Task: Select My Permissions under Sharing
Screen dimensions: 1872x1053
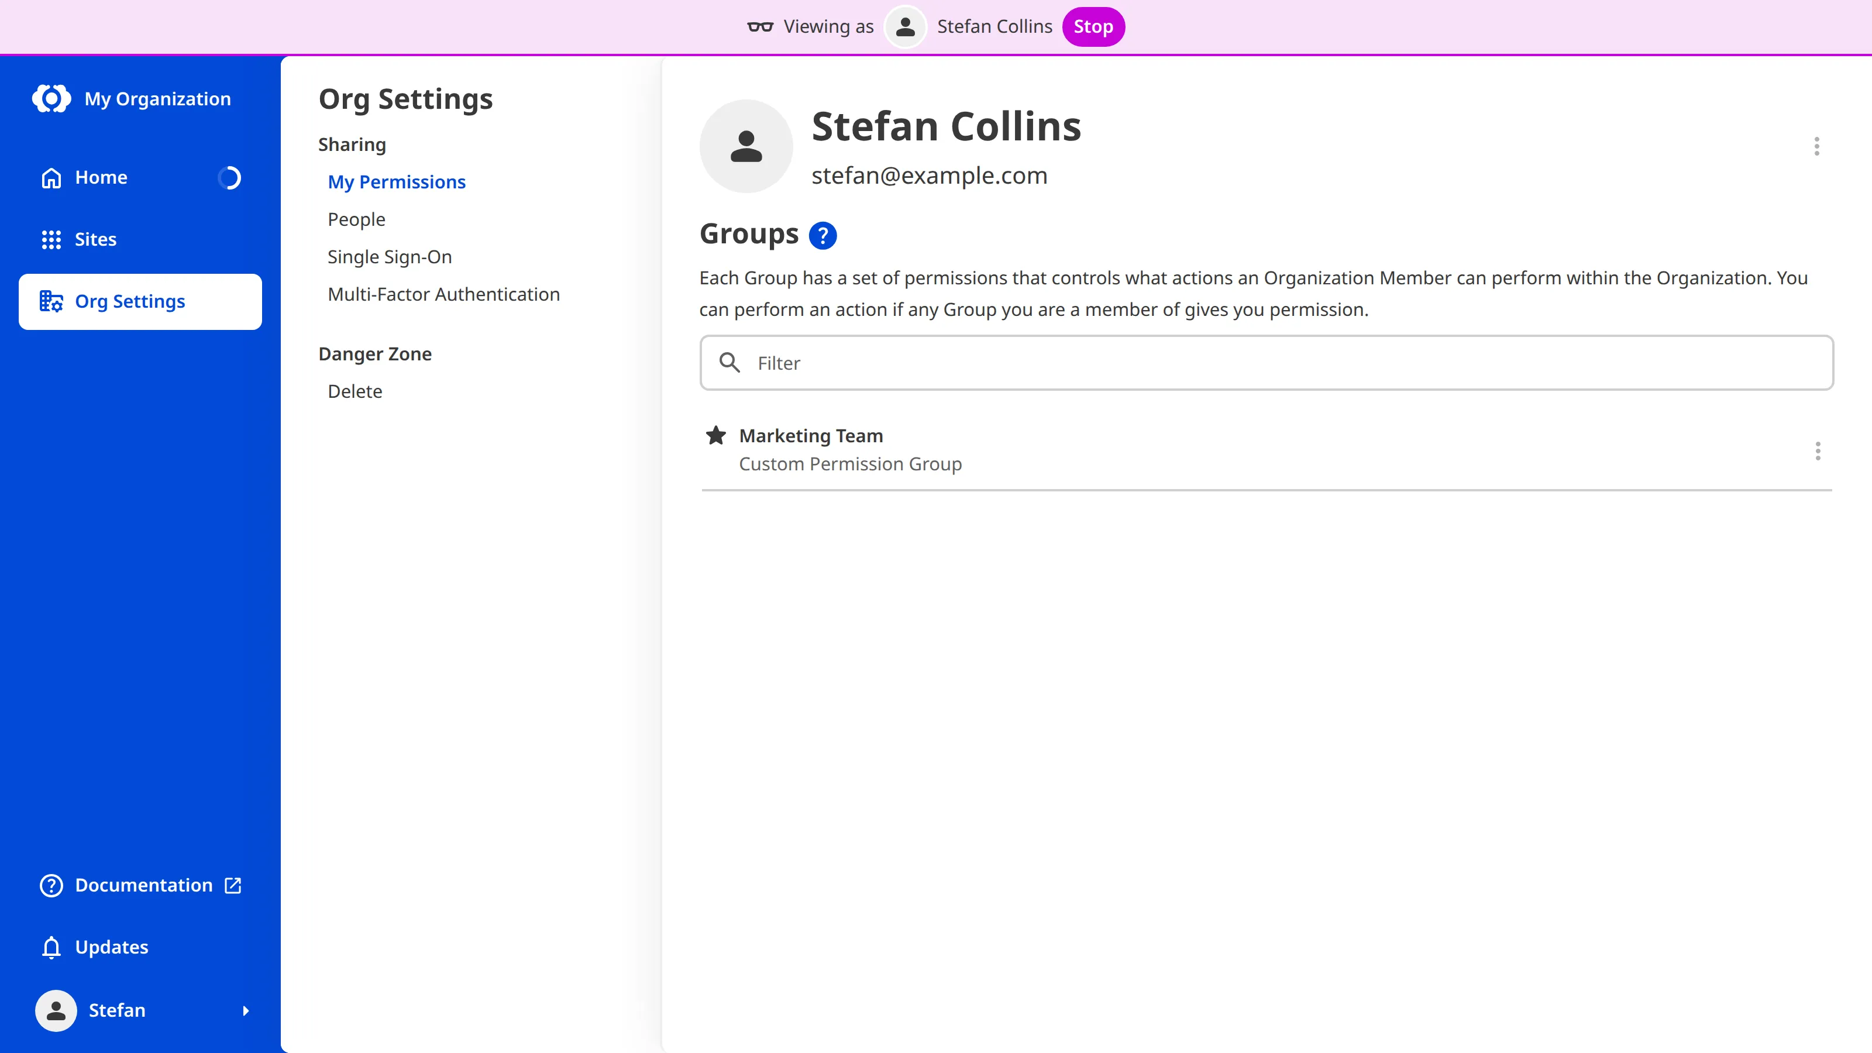Action: [397, 182]
